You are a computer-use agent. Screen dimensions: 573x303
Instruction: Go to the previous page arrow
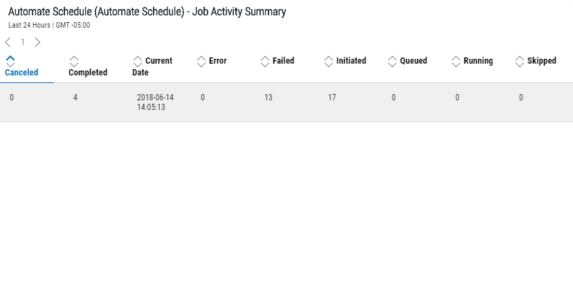point(8,42)
